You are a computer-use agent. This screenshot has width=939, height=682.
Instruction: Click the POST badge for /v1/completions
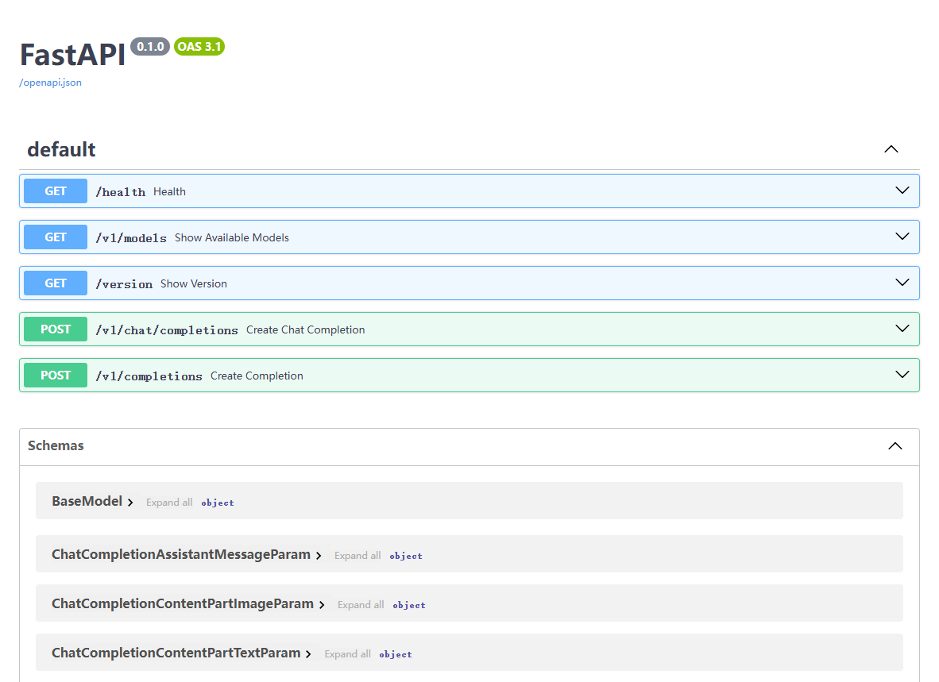56,375
